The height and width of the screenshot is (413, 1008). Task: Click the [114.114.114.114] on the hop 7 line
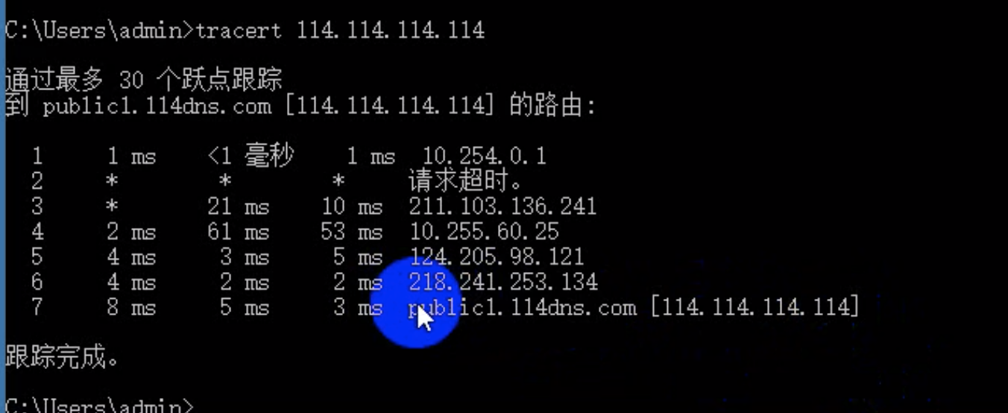point(755,308)
